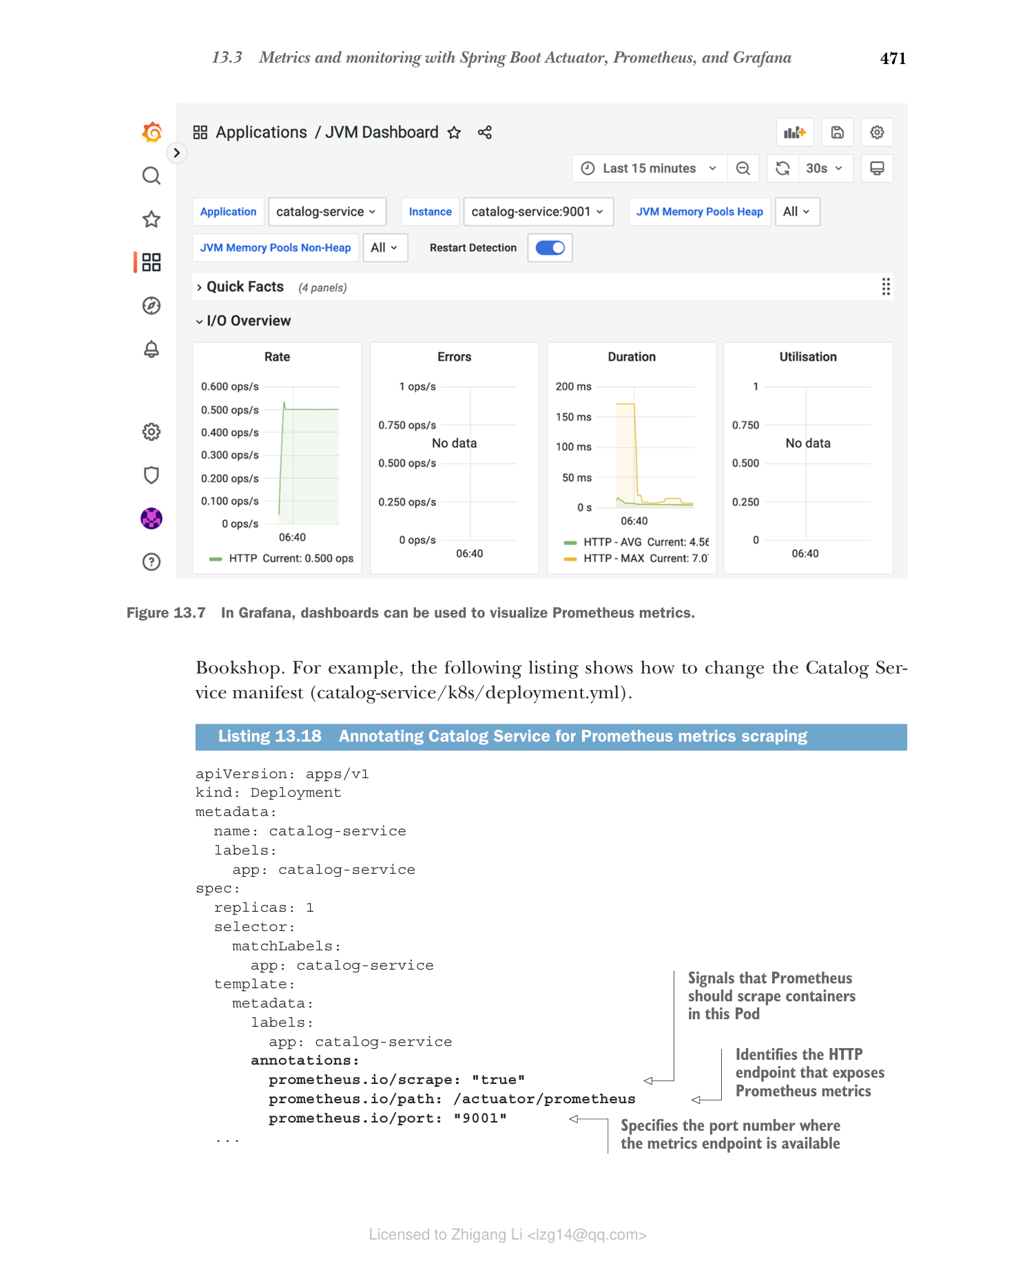Image resolution: width=1016 pixels, height=1274 pixels.
Task: Click the HTTP - MAX legend color swatch
Action: tap(570, 559)
